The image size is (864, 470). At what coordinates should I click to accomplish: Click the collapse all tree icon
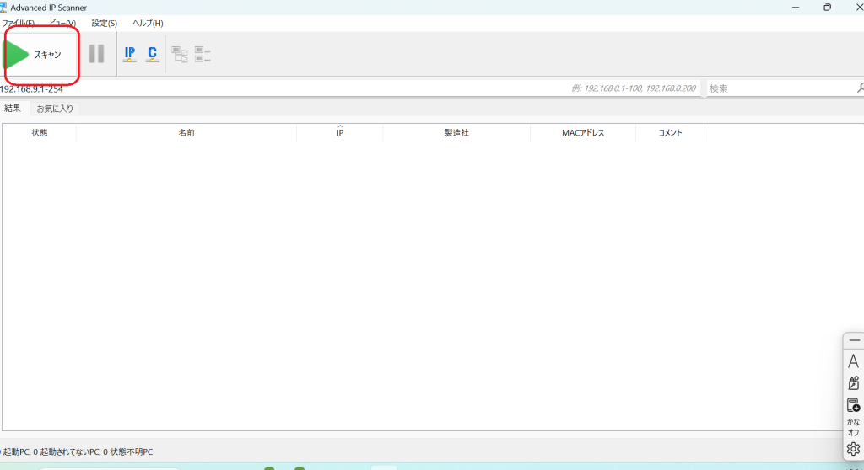(202, 55)
